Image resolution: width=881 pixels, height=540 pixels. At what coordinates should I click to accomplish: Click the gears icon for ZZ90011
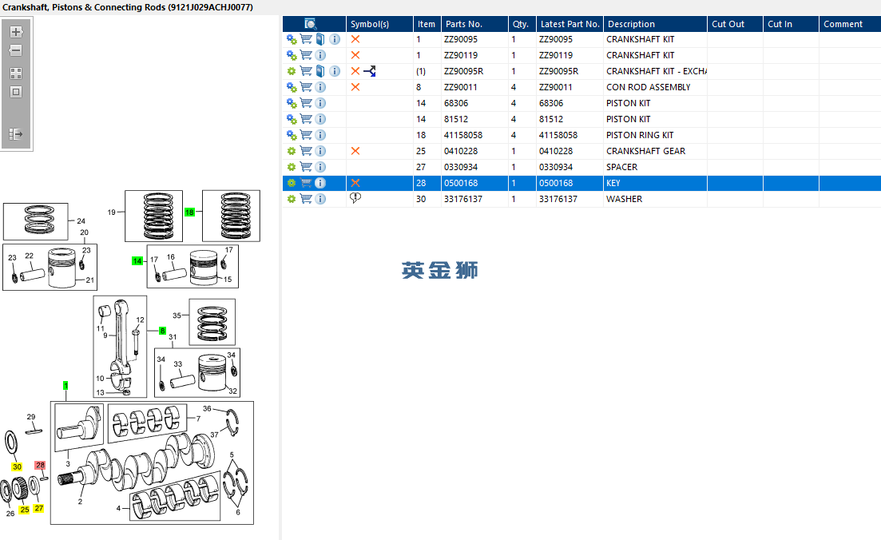click(292, 87)
